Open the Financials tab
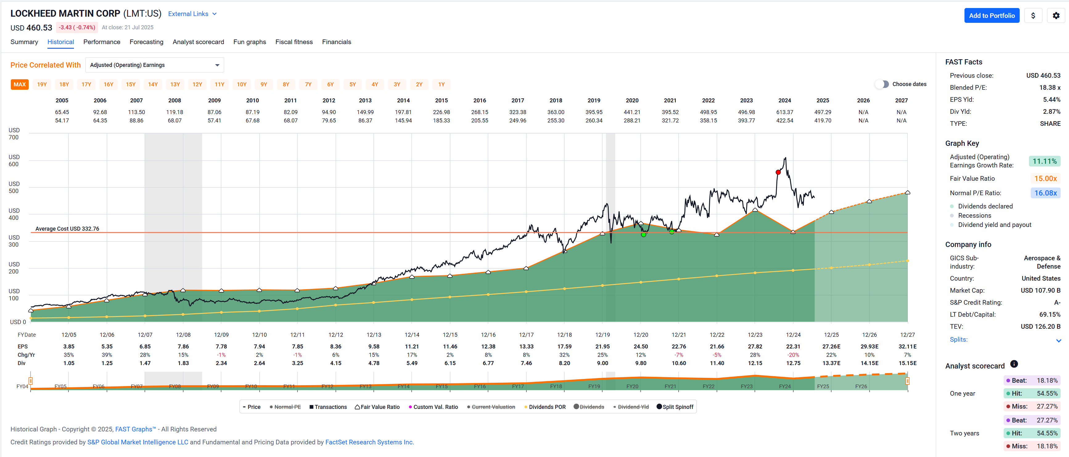The height and width of the screenshot is (457, 1069). 337,42
